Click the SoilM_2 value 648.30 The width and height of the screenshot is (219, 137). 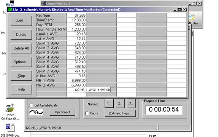tap(76, 48)
